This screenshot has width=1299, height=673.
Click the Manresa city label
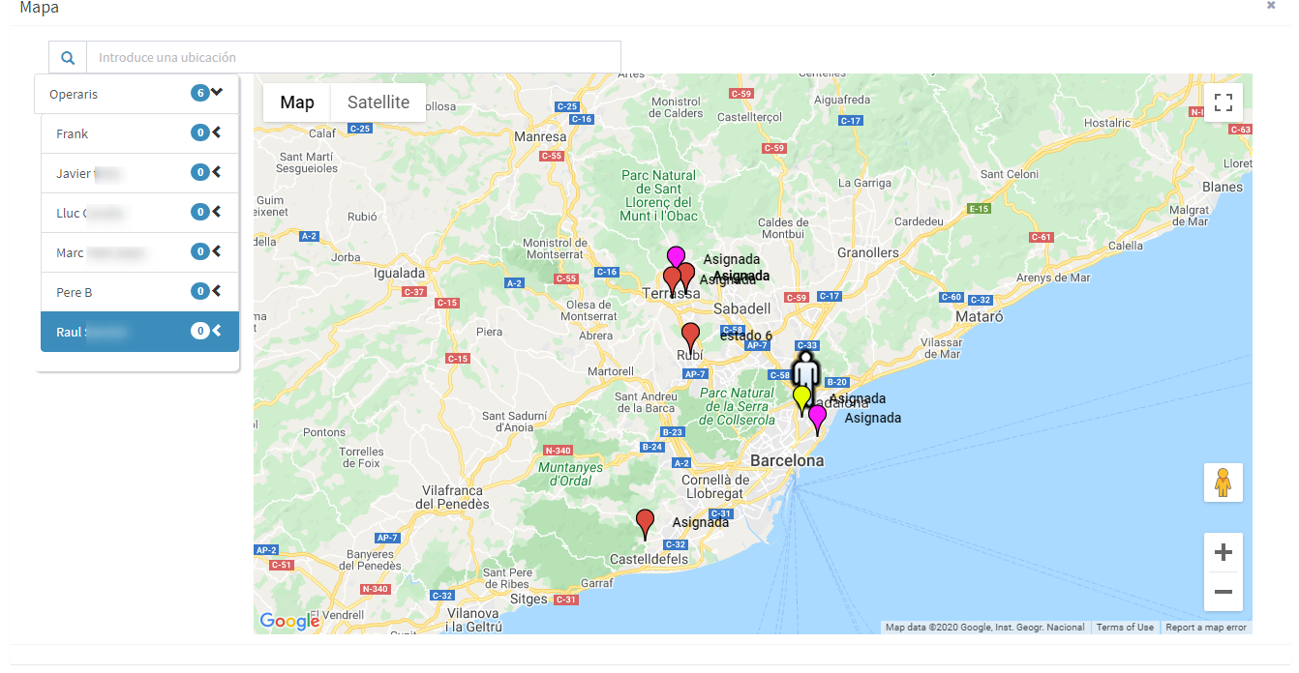pos(539,137)
